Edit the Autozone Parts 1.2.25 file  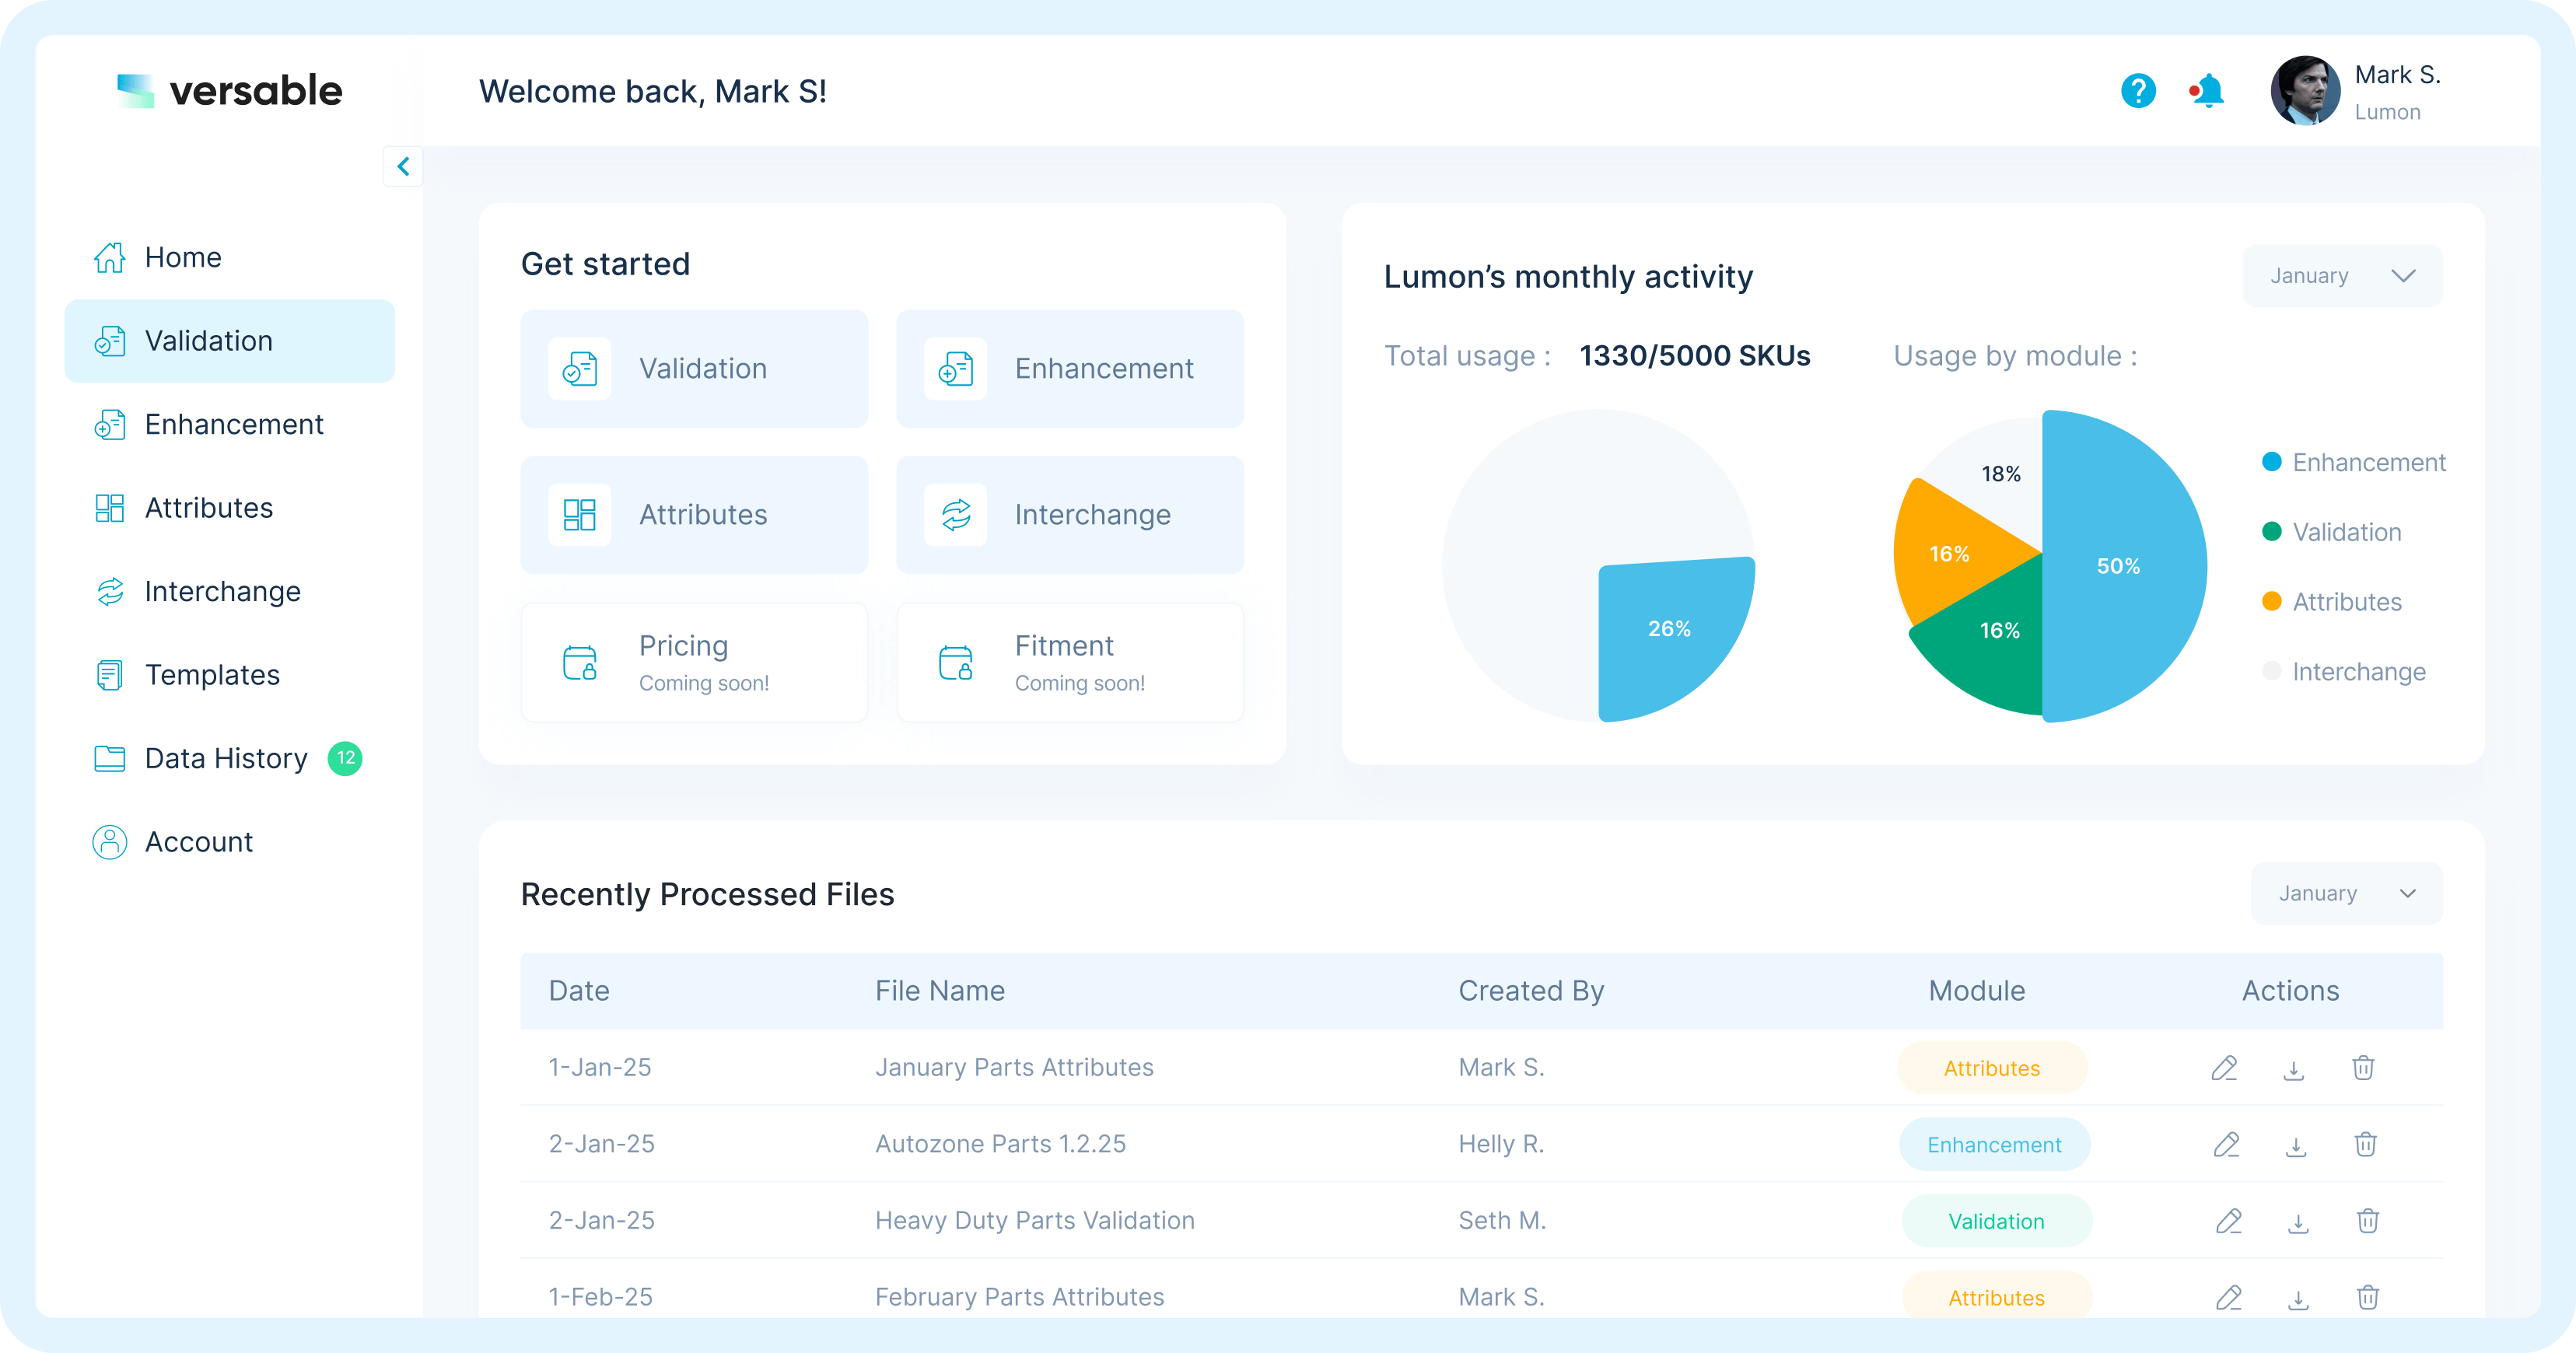point(2226,1145)
